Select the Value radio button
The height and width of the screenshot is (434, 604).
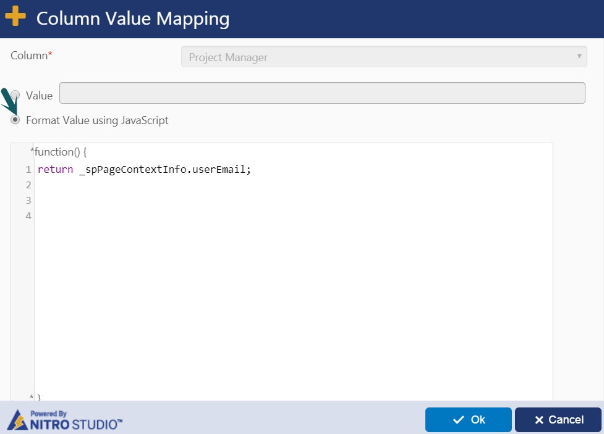15,96
